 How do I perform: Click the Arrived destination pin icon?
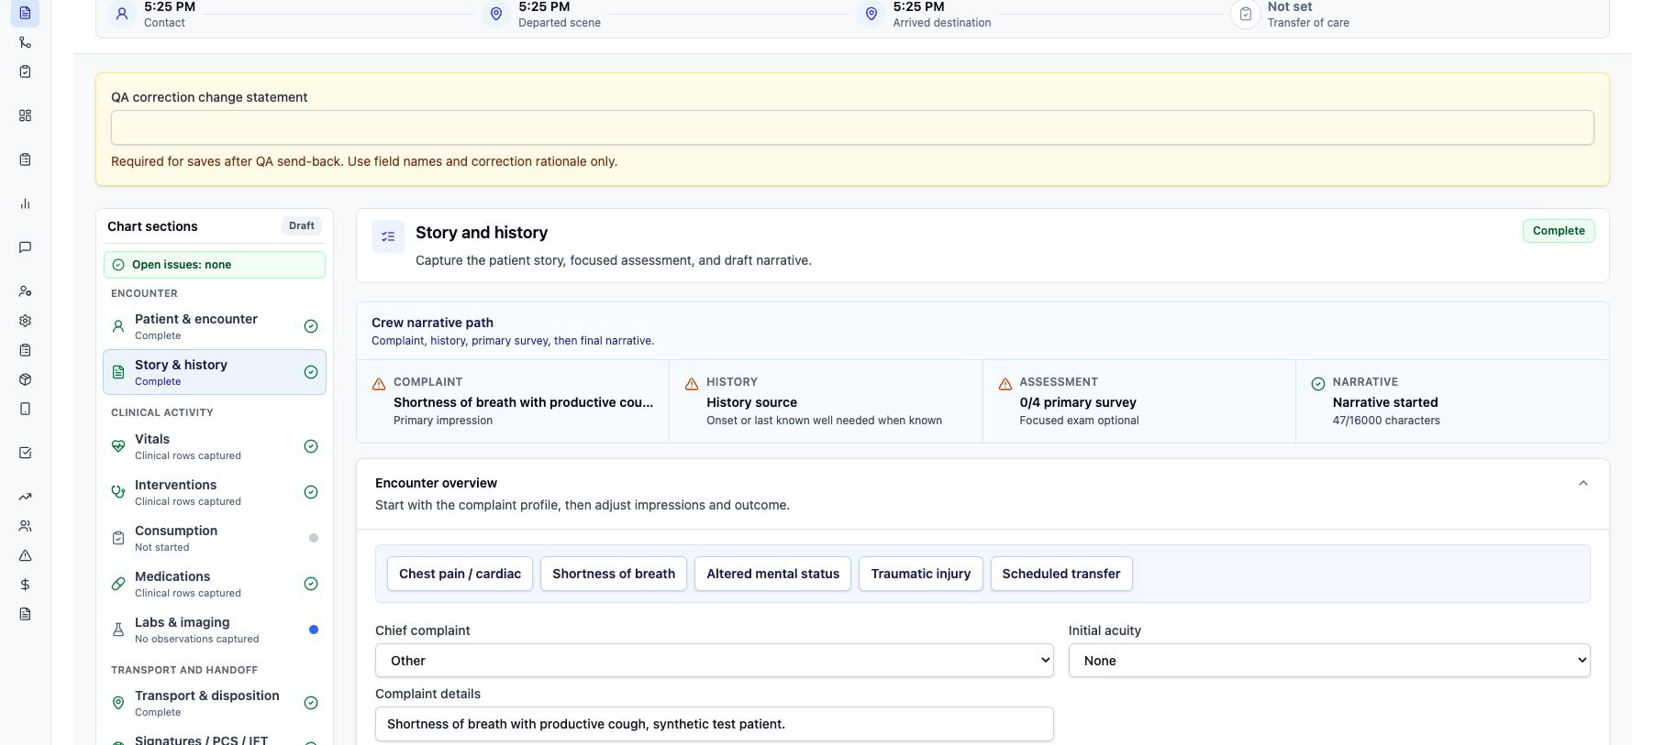(871, 14)
